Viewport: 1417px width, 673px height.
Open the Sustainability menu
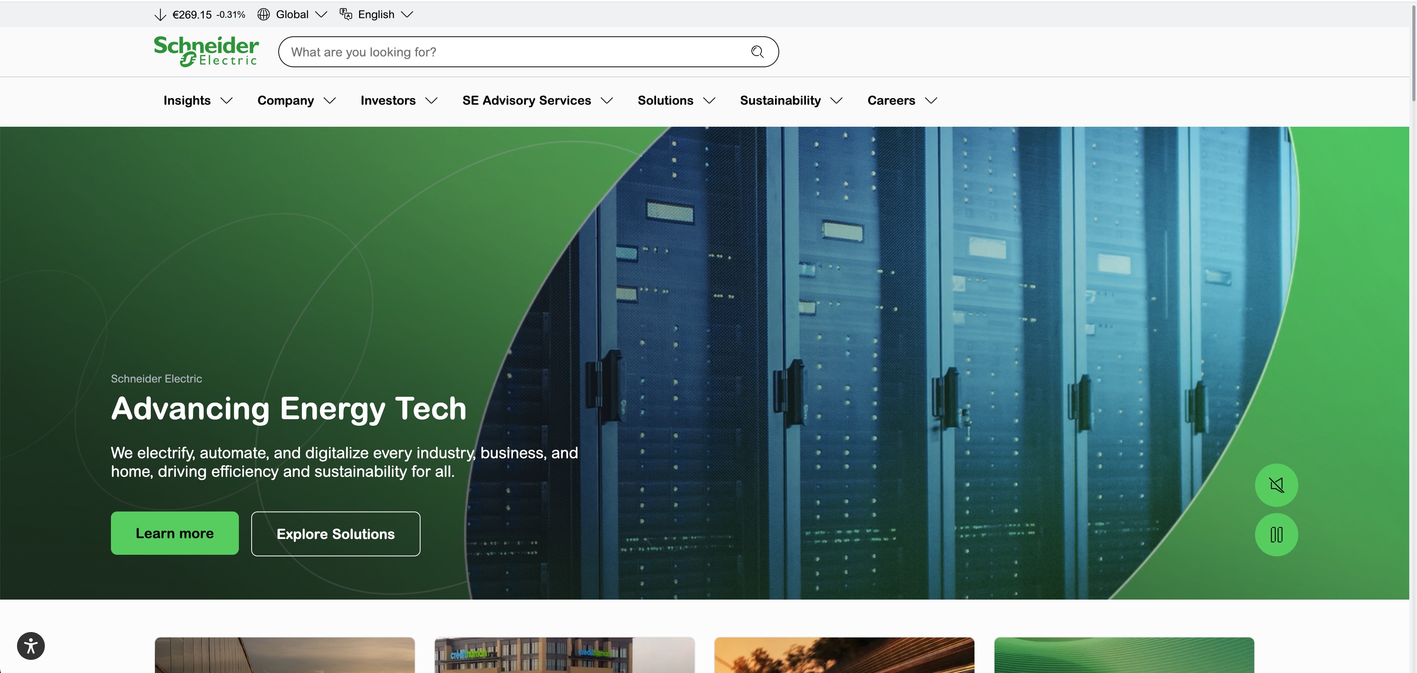pyautogui.click(x=780, y=100)
